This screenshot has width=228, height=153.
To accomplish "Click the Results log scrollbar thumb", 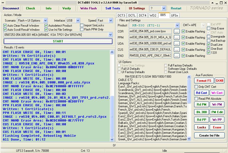I will point(112,116).
